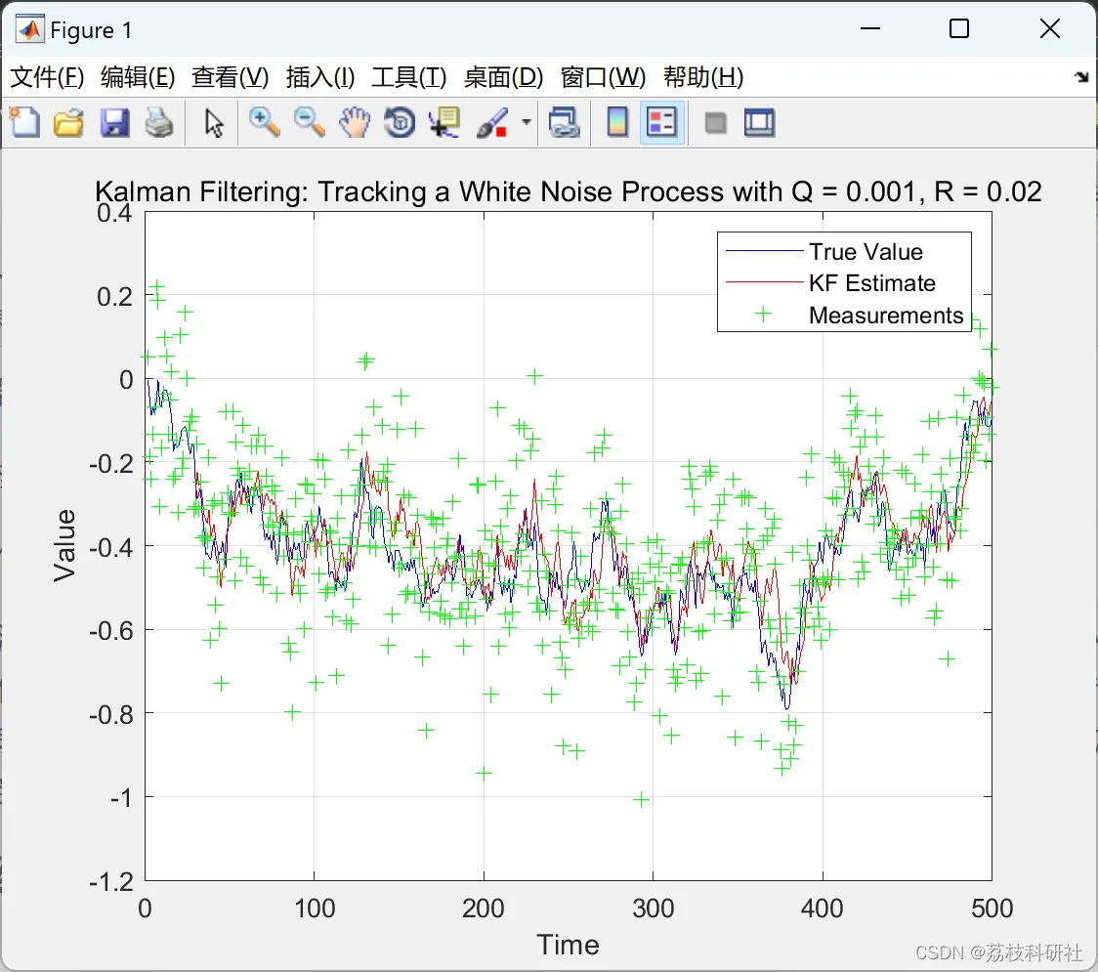1098x972 pixels.
Task: Open the 文件(F) menu
Action: [47, 77]
